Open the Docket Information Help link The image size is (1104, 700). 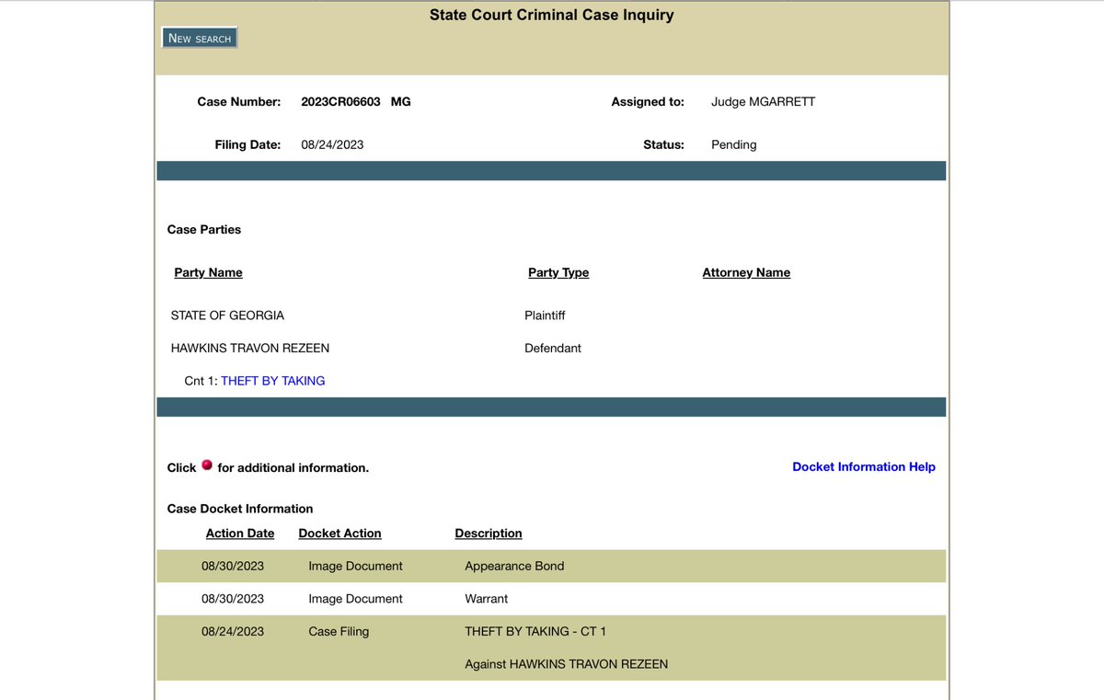click(864, 467)
